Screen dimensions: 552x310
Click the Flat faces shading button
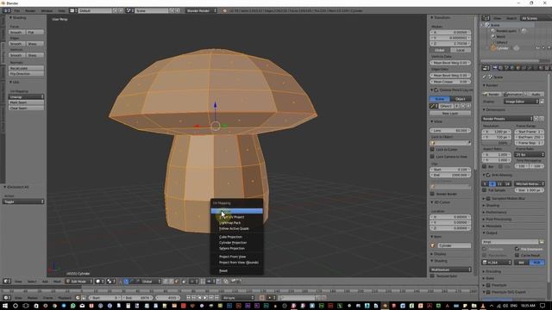point(34,32)
